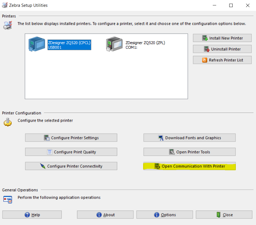This screenshot has width=256, height=225.
Task: Install a new printer
Action: (x=222, y=38)
